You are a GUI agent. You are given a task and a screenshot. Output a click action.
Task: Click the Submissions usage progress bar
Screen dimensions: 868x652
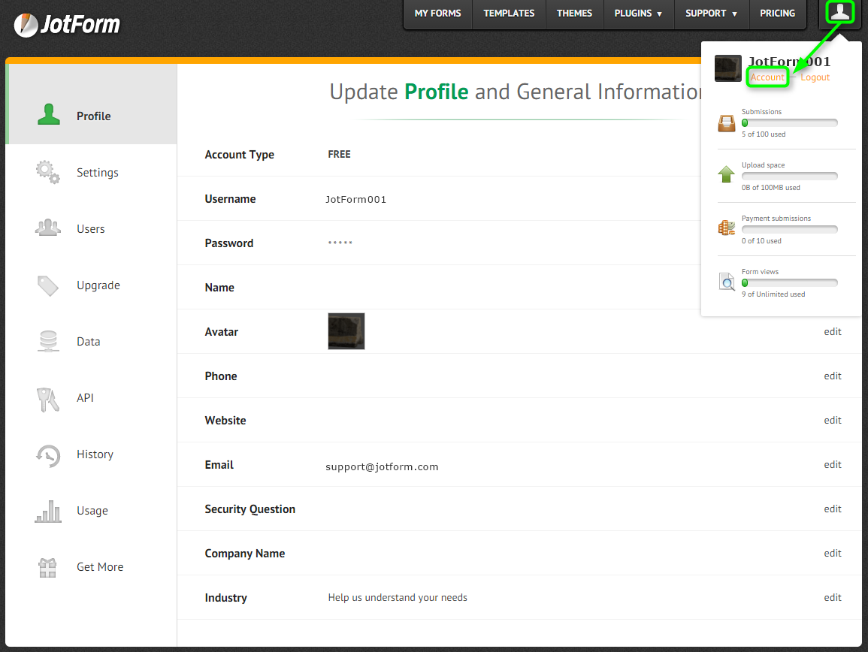tap(789, 123)
